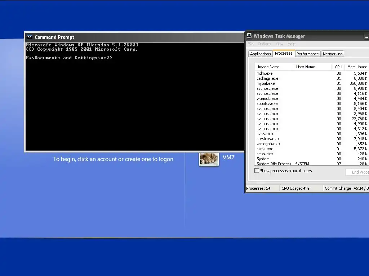Click the E:\Documents and Settings\vm2> prompt line
This screenshot has height=276, width=369.
pyautogui.click(x=69, y=58)
